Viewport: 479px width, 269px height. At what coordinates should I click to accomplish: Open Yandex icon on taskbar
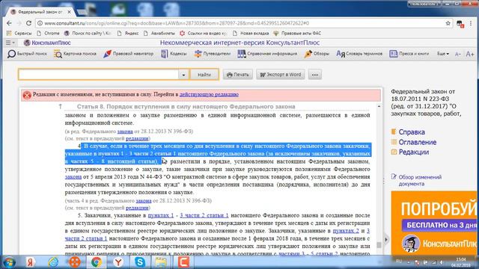[x=31, y=262]
